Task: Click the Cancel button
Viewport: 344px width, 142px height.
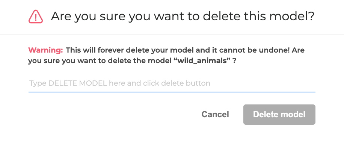Action: point(215,114)
